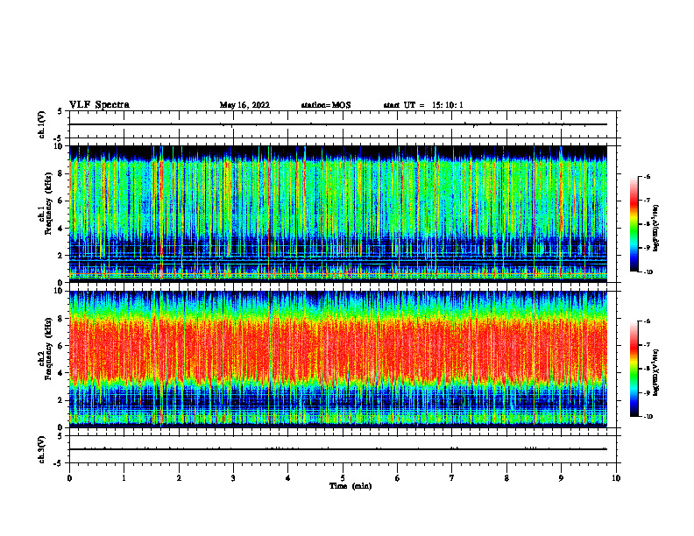The image size is (694, 536).
Task: Click the "Time (min)" axis label
Action: click(351, 486)
